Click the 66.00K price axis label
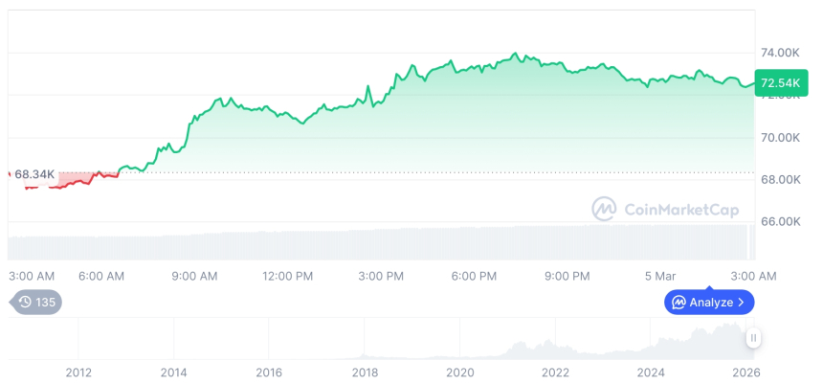Screen dimensions: 823x384 click(780, 221)
